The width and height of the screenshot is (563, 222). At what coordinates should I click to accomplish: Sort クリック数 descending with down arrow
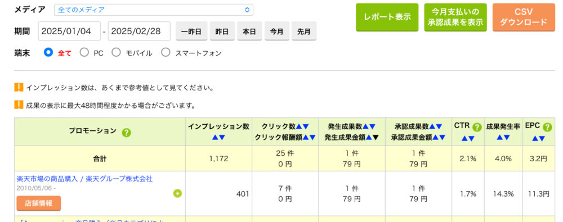click(306, 126)
